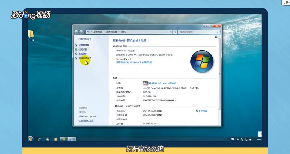Click the shield icon beside 高级系统设置
Screen dimensions: 290x154
pos(76,58)
